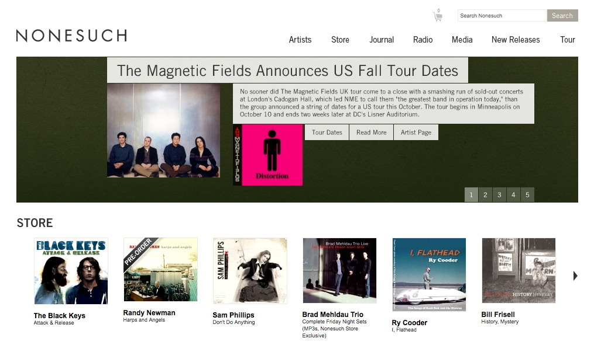
Task: Pre-order Randy Newman's Harps and Angels
Action: click(160, 270)
